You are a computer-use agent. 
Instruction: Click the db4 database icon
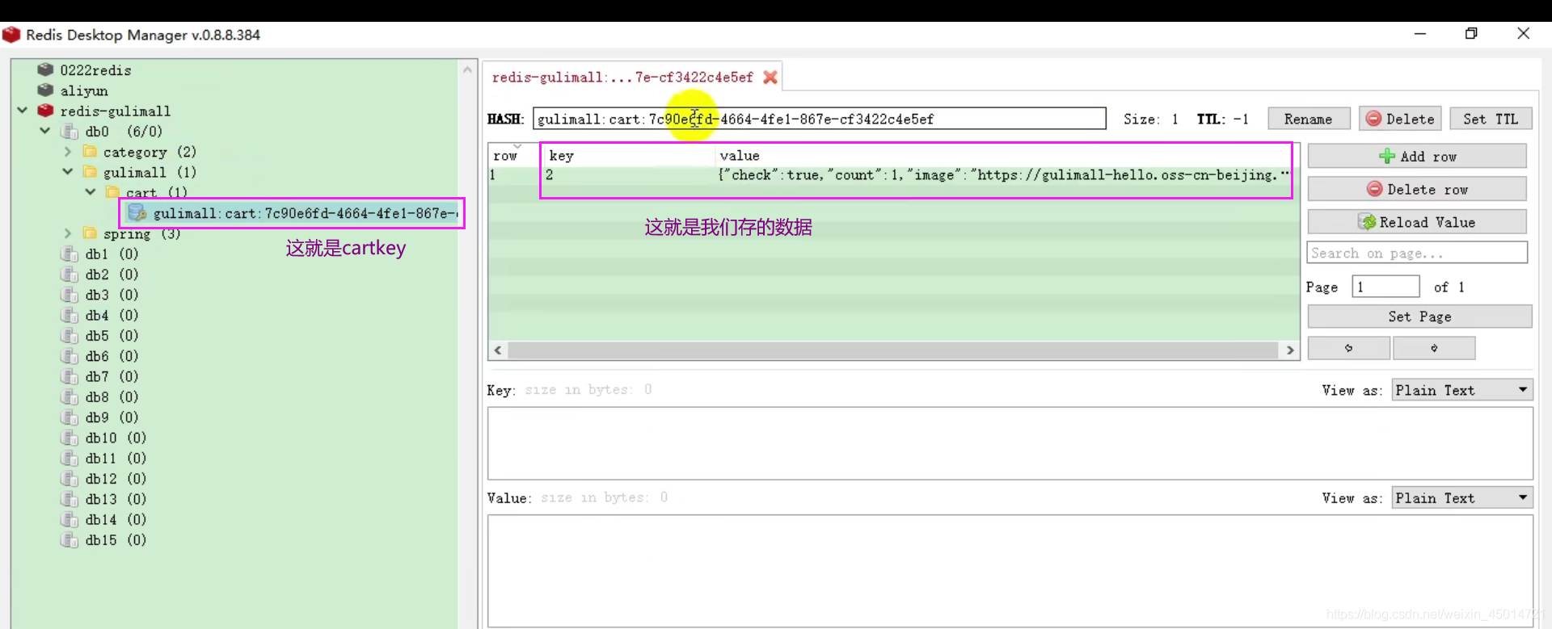[70, 315]
